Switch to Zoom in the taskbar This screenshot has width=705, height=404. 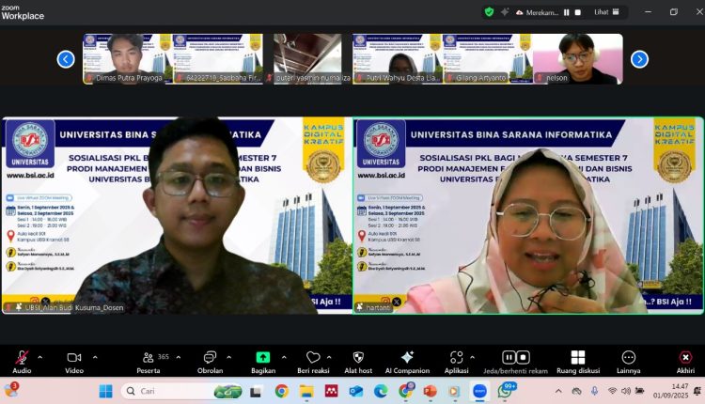tap(479, 392)
